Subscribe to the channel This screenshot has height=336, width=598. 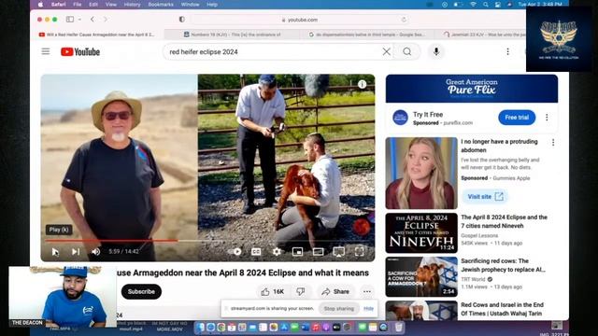coord(141,291)
